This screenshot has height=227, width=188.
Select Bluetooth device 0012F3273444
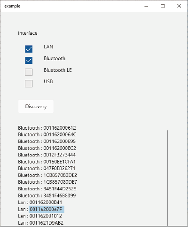[47, 155]
